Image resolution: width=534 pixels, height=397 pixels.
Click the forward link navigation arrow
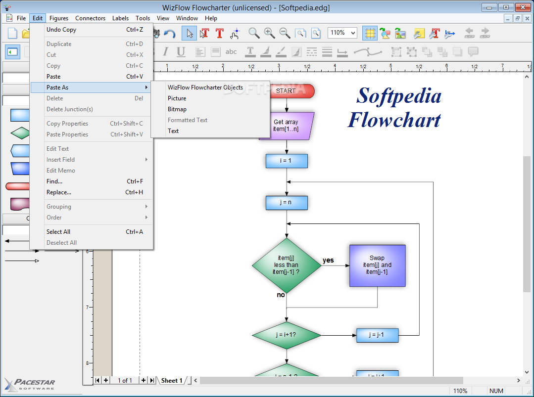tap(485, 33)
